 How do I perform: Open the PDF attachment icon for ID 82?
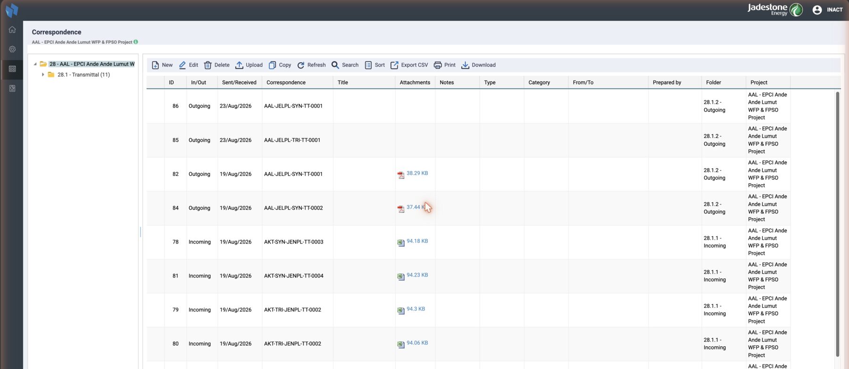click(401, 175)
